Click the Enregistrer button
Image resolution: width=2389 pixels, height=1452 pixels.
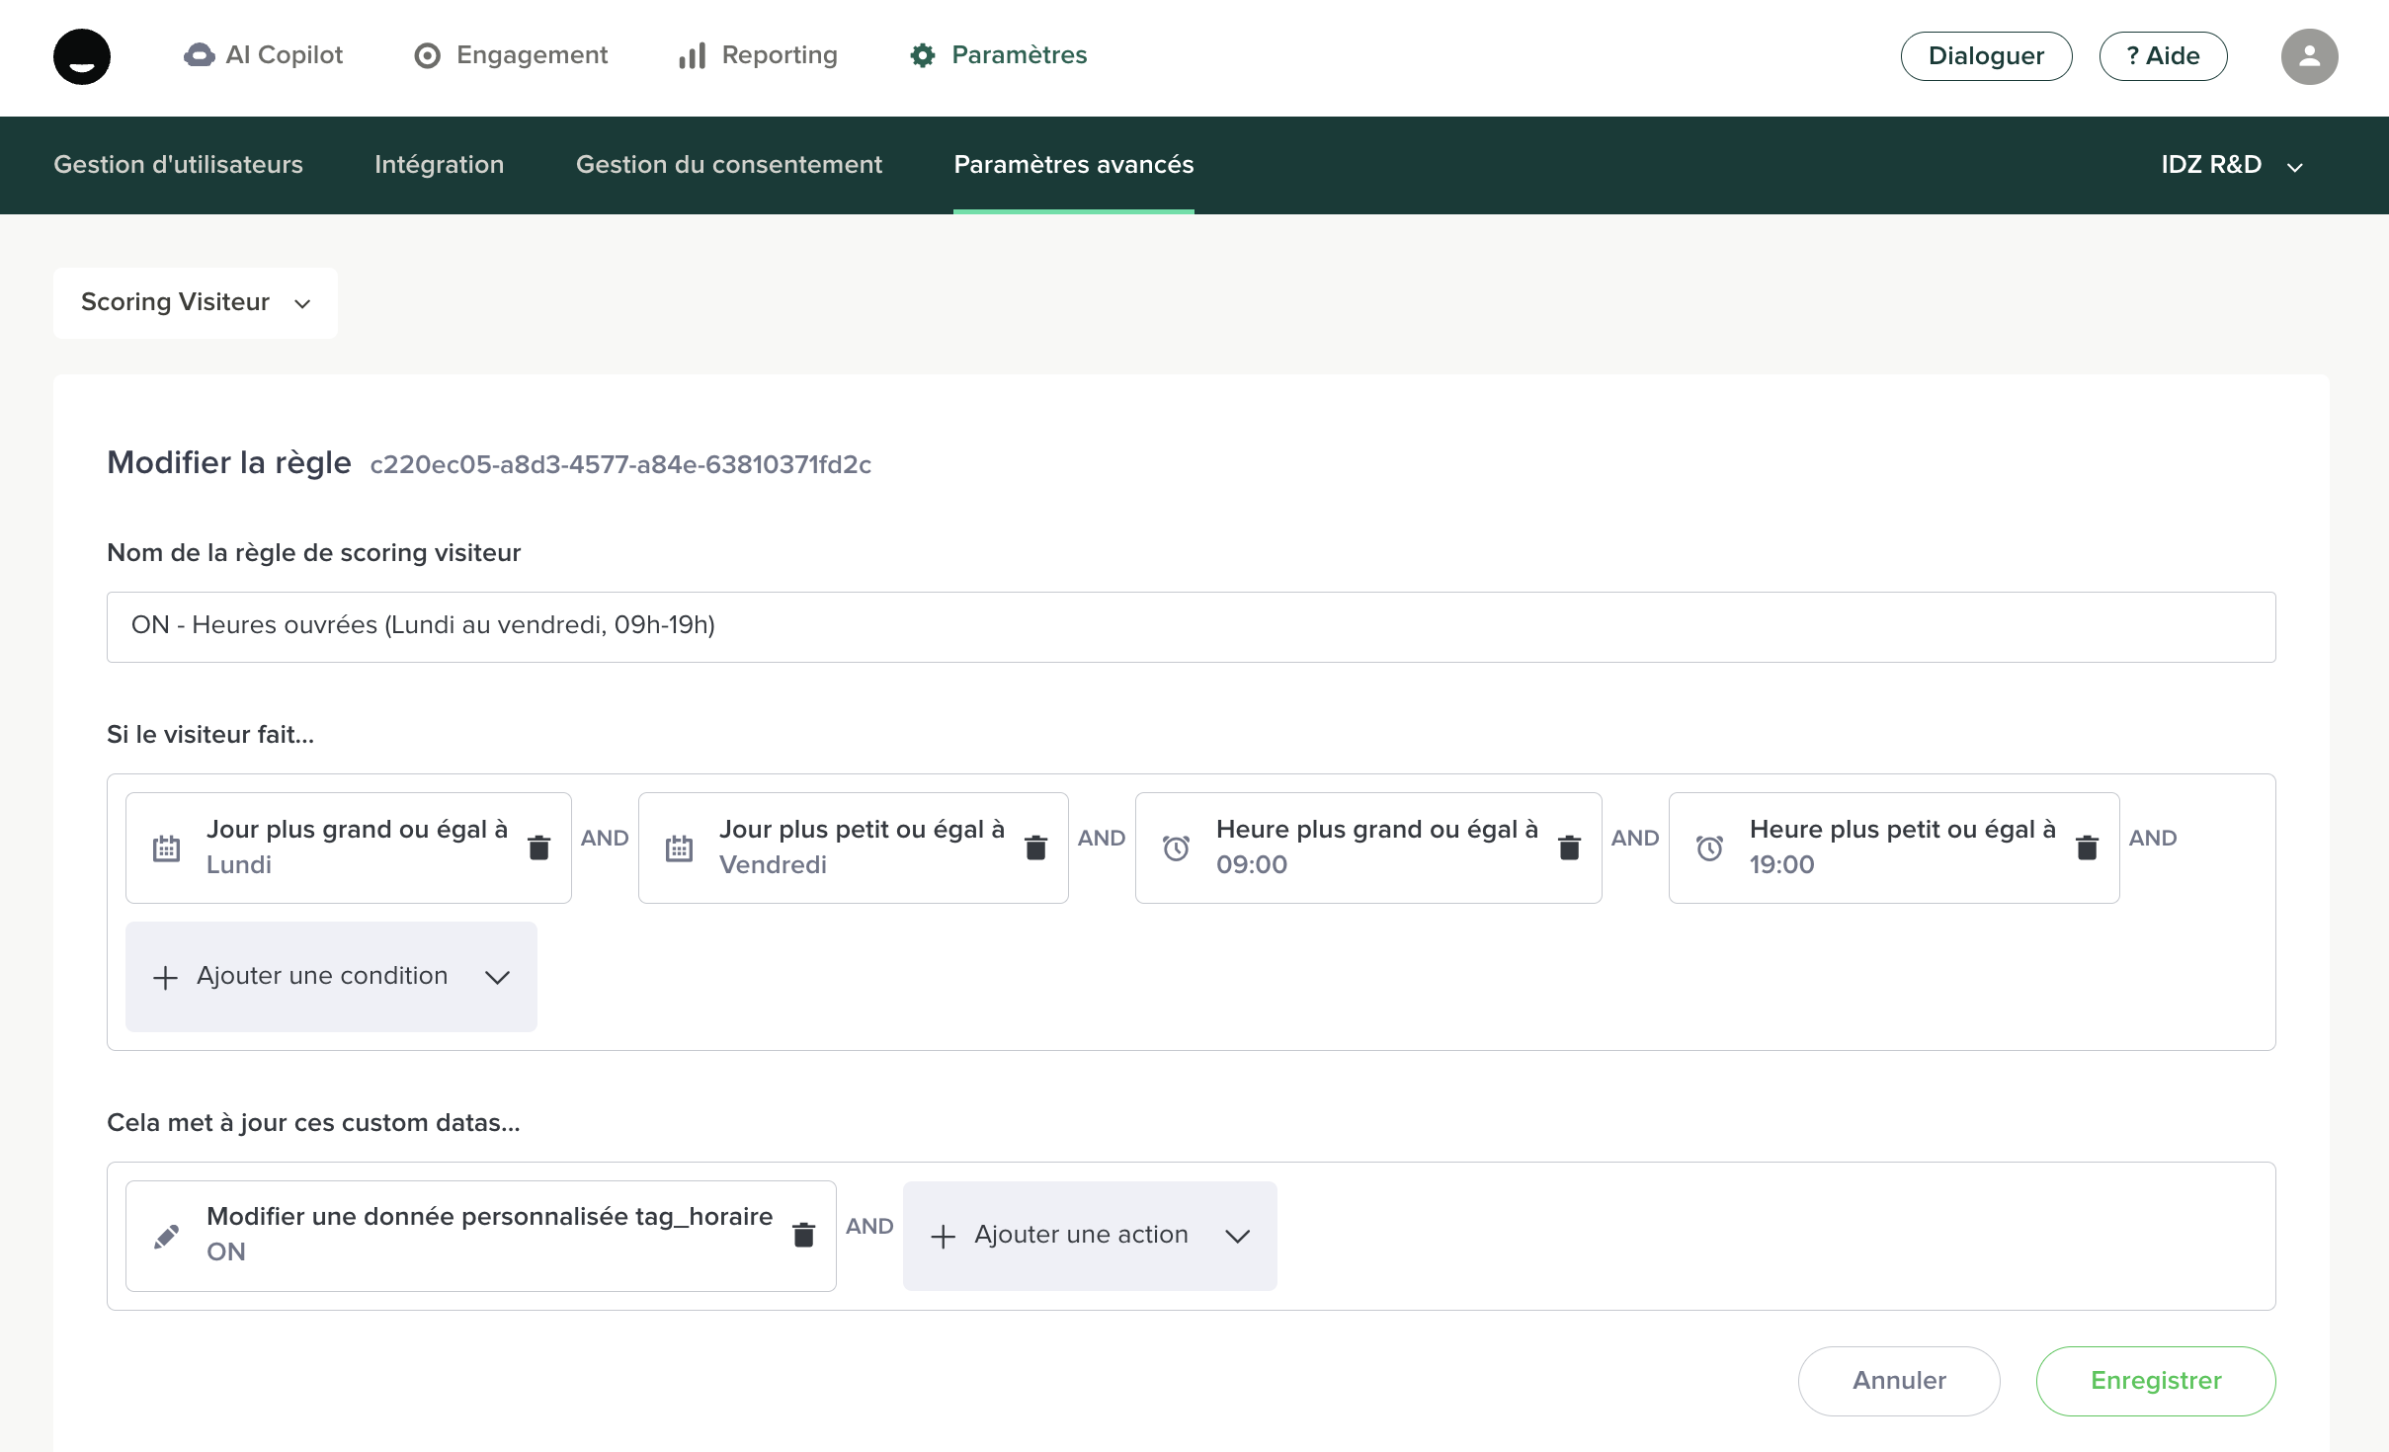coord(2155,1380)
